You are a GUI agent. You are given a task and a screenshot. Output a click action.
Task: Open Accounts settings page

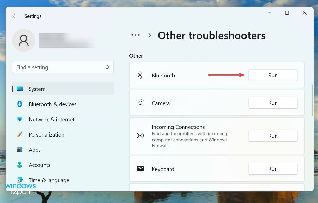[39, 165]
